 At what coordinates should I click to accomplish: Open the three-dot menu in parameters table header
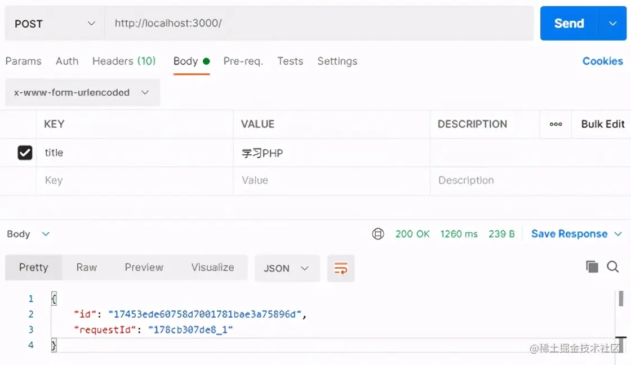[x=556, y=124]
